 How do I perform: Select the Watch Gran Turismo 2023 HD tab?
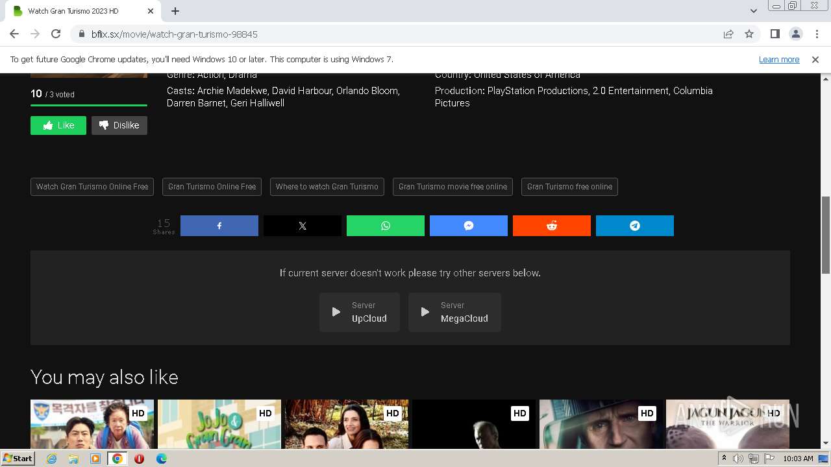[x=83, y=11]
